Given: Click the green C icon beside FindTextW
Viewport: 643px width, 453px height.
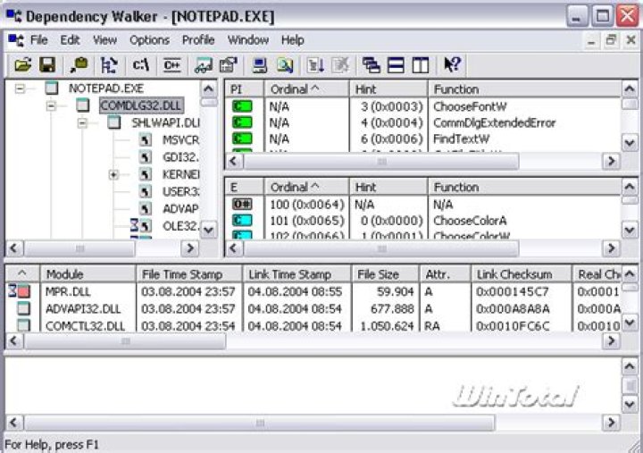Looking at the screenshot, I should pyautogui.click(x=242, y=138).
